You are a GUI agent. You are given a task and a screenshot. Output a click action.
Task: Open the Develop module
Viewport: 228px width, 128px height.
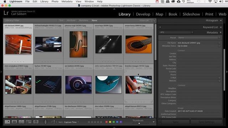[x=143, y=14]
